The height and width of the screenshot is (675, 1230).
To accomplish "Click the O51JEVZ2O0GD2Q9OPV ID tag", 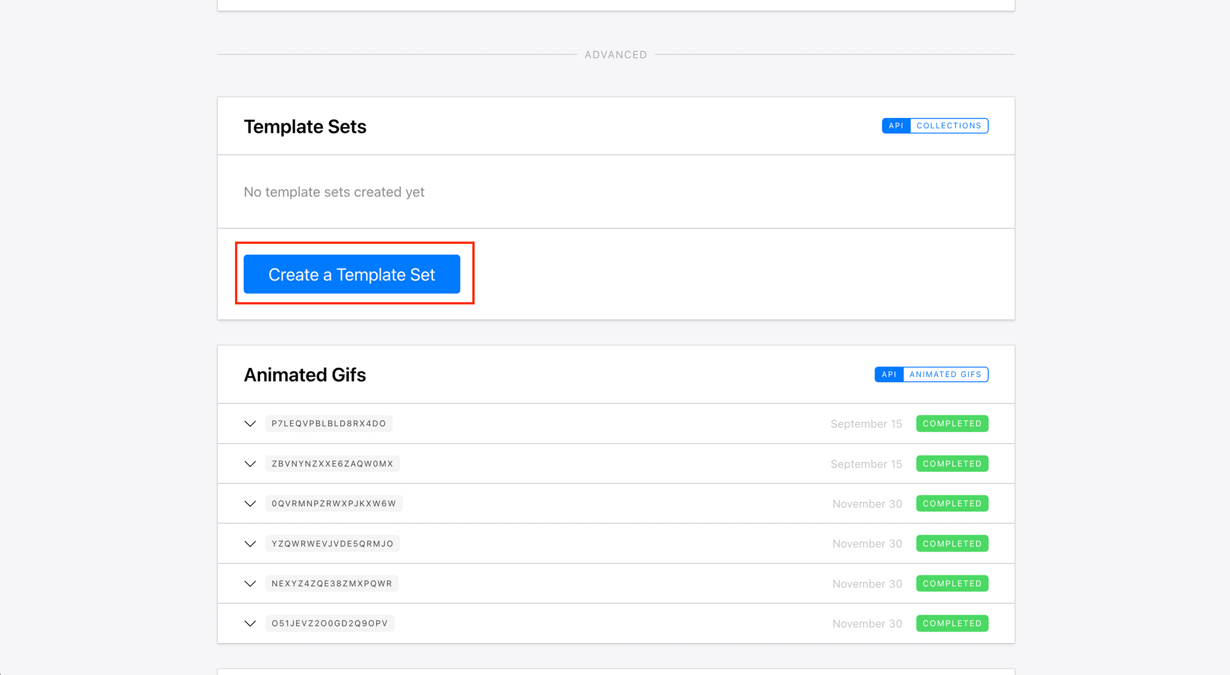I will tap(330, 623).
